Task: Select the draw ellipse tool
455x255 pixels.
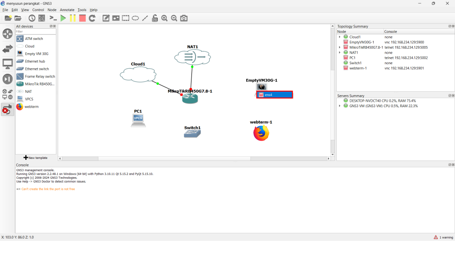Action: [135, 18]
